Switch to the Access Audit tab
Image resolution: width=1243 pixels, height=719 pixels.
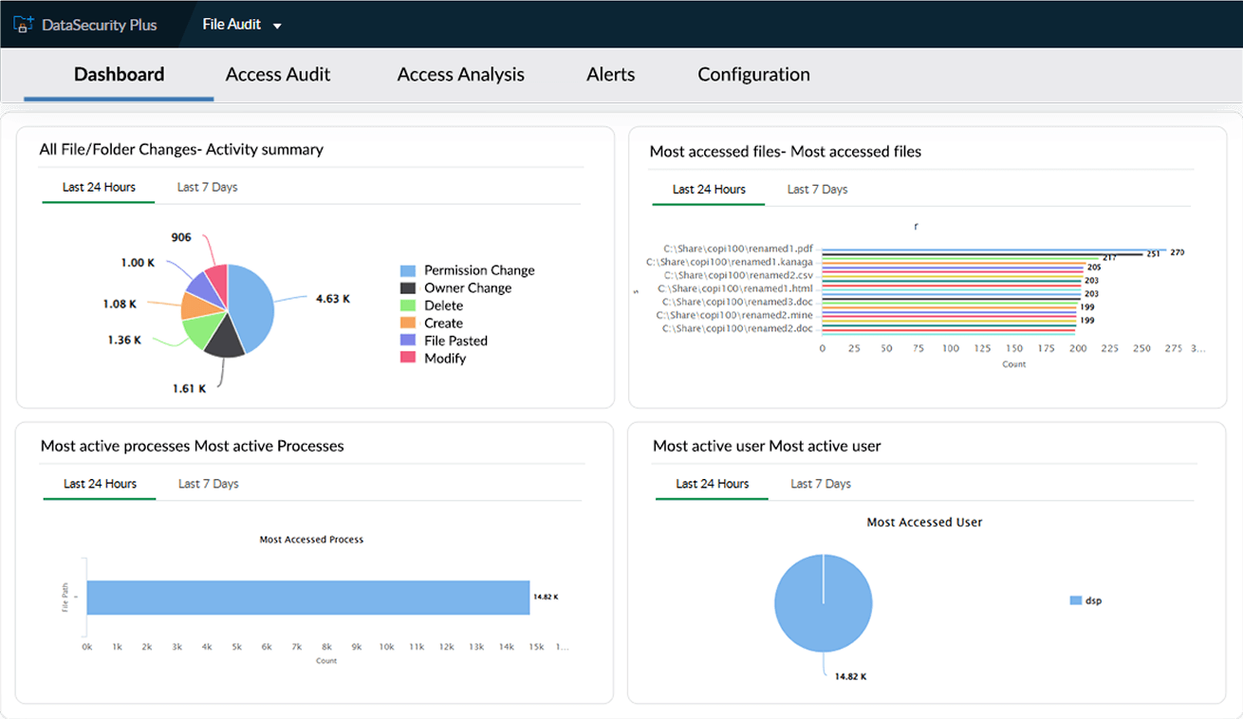(x=277, y=74)
